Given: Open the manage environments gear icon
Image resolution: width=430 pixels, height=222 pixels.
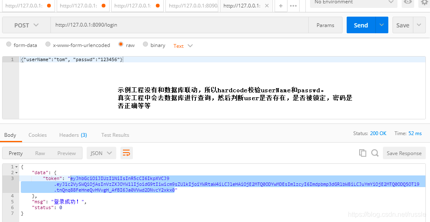Looking at the screenshot, I should pos(425,2).
